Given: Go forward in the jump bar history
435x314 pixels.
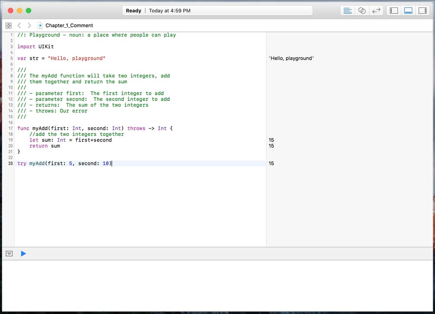Looking at the screenshot, I should click(29, 26).
